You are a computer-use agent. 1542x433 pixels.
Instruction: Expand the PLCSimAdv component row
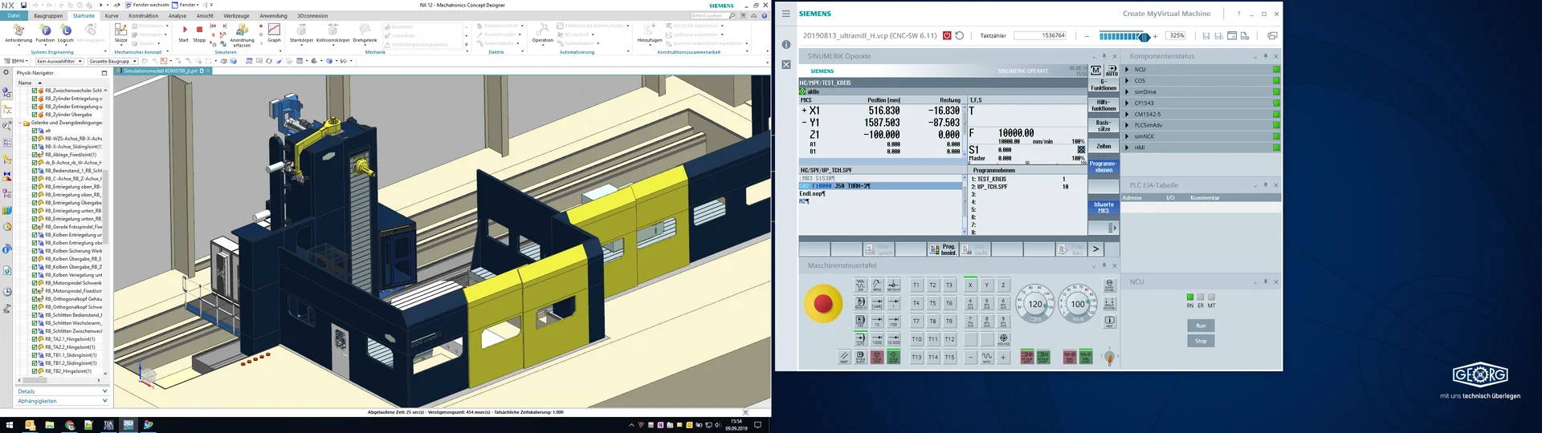tap(1127, 125)
